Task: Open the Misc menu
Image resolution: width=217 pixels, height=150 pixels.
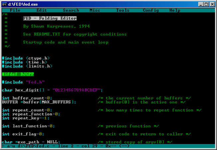Action: (95, 10)
